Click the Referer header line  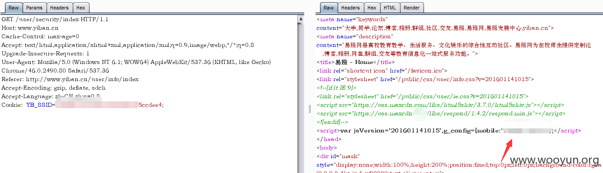[x=70, y=79]
